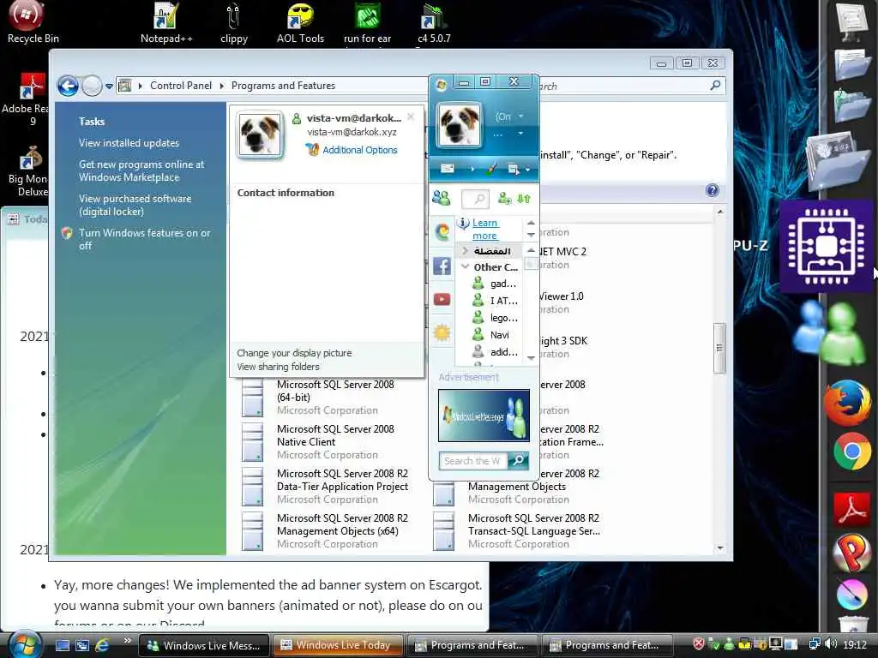
Task: Close the vista-vm contact card popup
Action: click(x=411, y=117)
